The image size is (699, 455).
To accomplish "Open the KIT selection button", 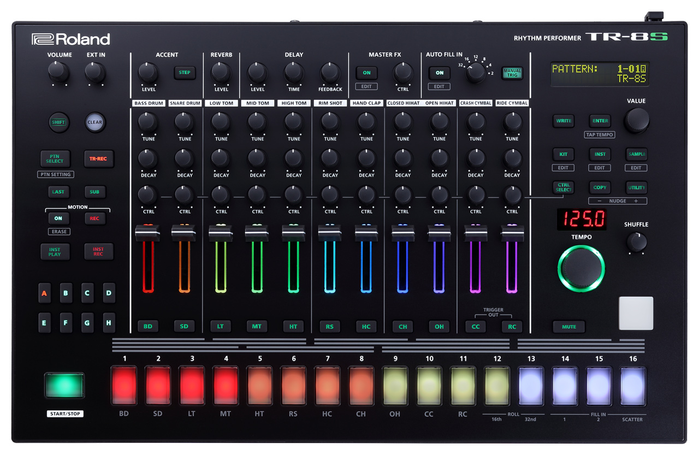I will [563, 154].
